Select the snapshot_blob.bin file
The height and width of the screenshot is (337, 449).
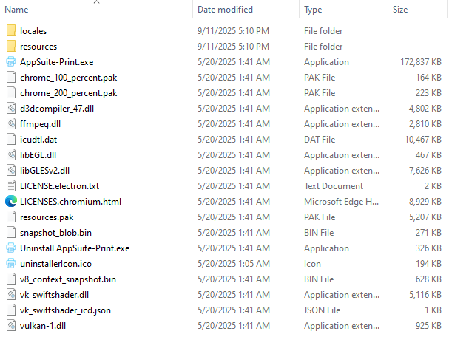click(55, 232)
